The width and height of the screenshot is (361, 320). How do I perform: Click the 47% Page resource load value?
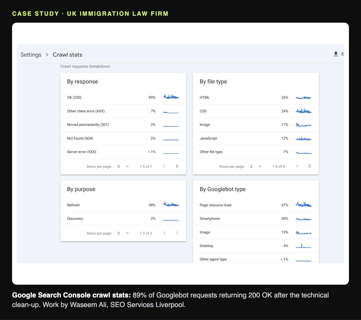(x=285, y=205)
